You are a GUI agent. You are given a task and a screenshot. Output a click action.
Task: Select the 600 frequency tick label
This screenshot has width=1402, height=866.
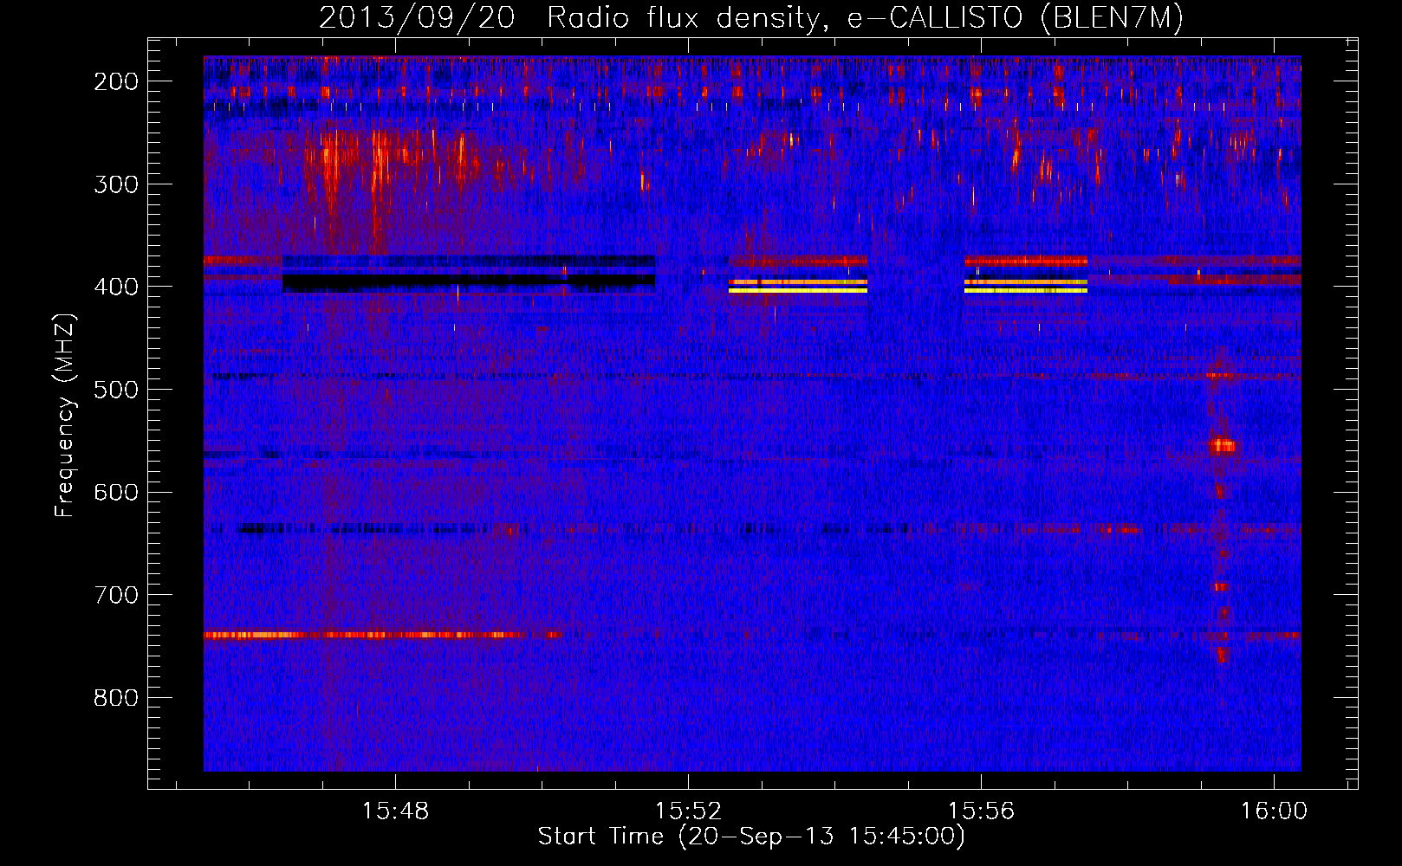point(116,492)
